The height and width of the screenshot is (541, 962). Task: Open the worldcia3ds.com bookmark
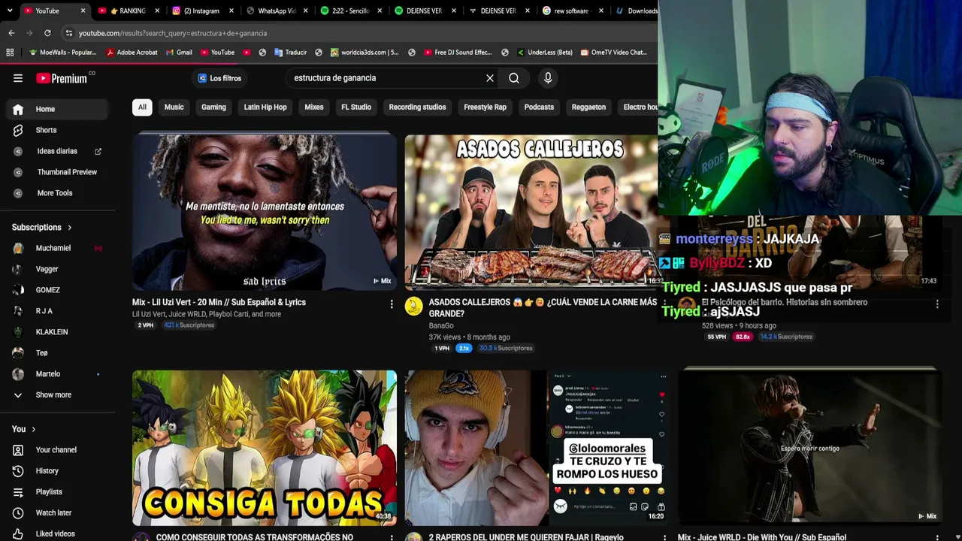(x=364, y=53)
